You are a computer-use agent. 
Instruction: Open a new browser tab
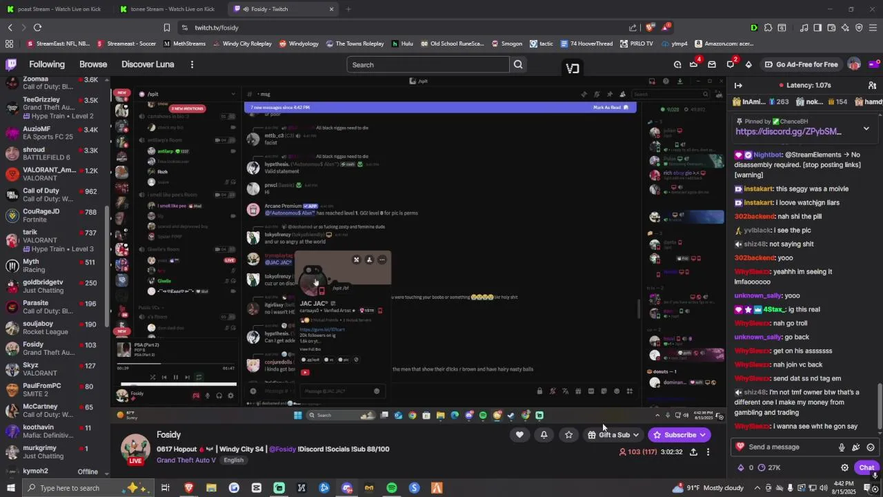[348, 9]
